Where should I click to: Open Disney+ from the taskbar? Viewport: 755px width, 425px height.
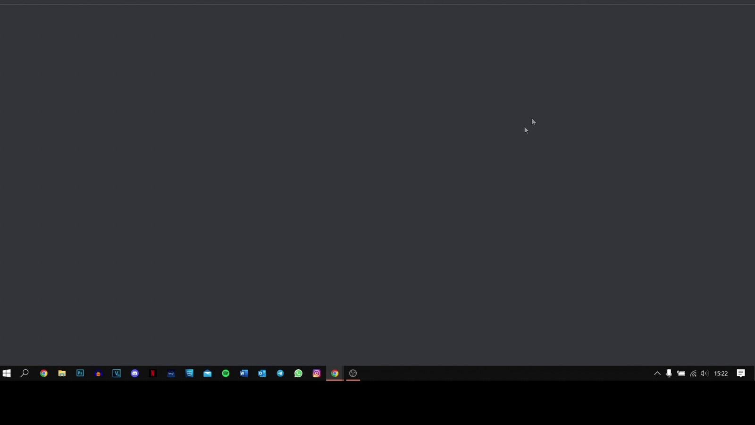coord(171,373)
